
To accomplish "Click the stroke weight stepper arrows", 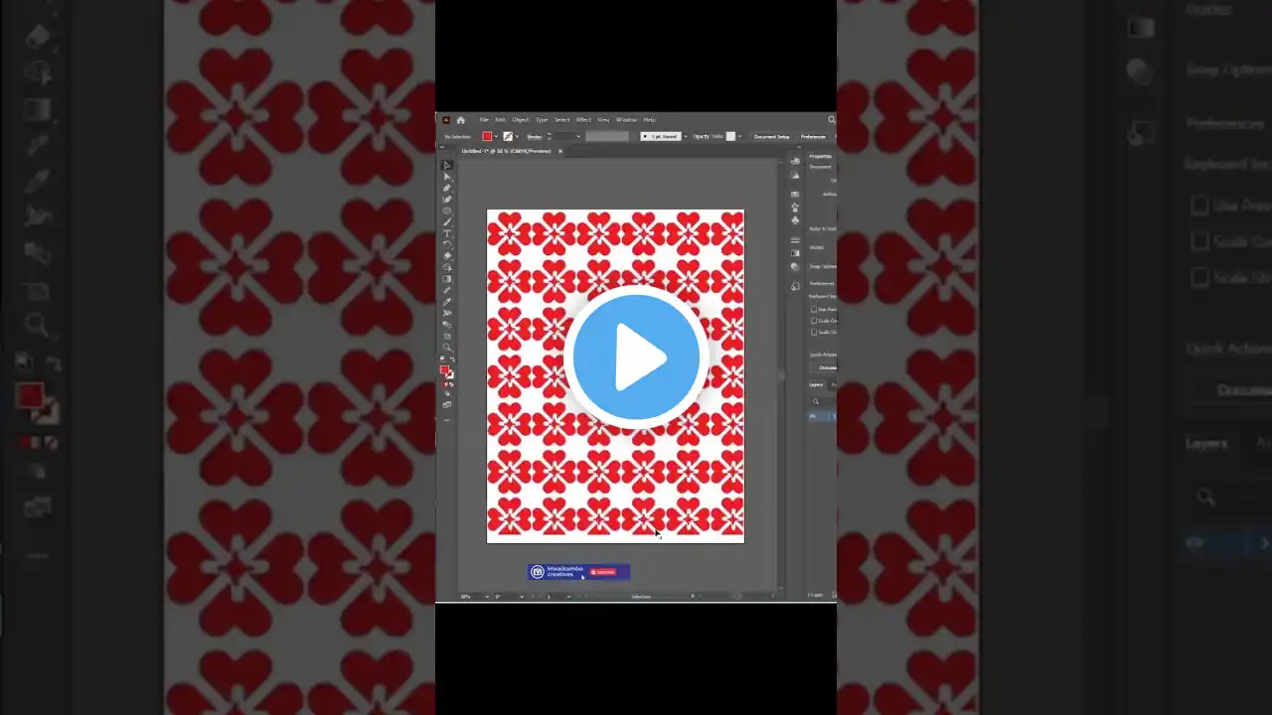I will 550,137.
